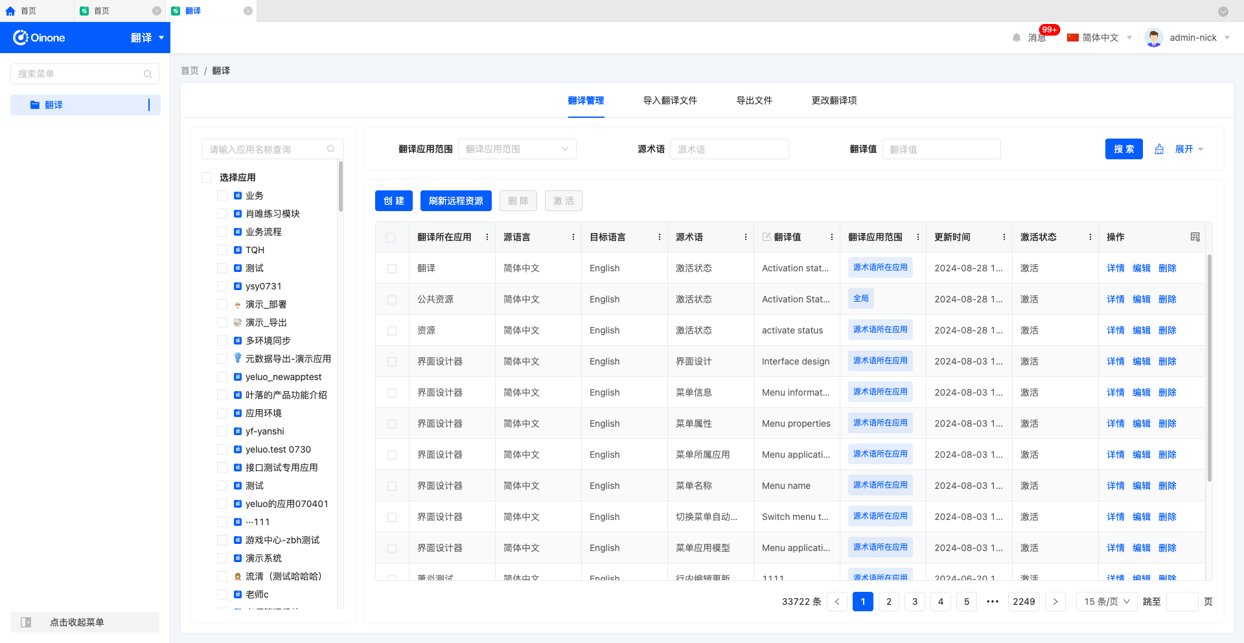The height and width of the screenshot is (643, 1244).
Task: Open table column settings icon
Action: [1195, 237]
